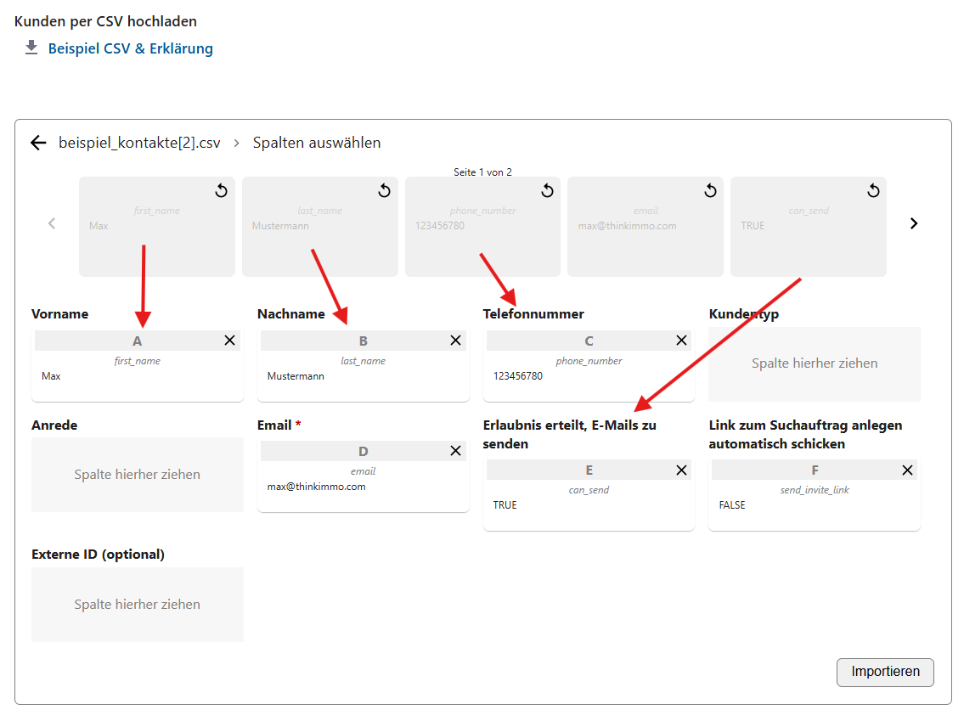Go to previous page of columns
The image size is (964, 721).
[52, 223]
